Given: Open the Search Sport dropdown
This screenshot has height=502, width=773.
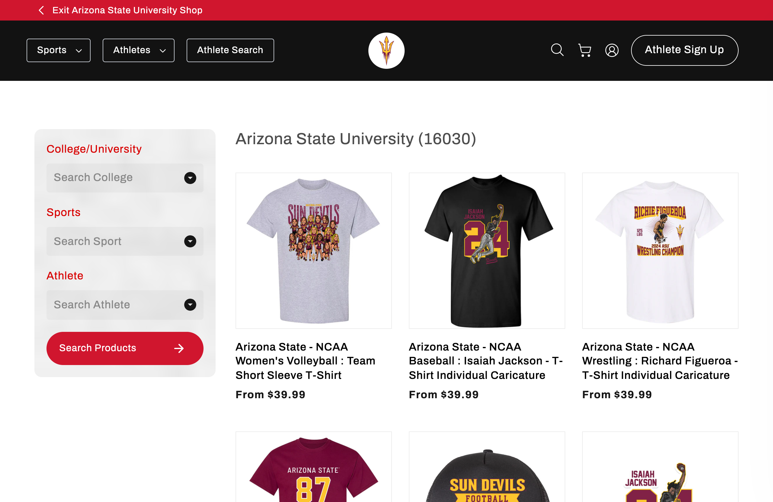Looking at the screenshot, I should click(x=190, y=241).
